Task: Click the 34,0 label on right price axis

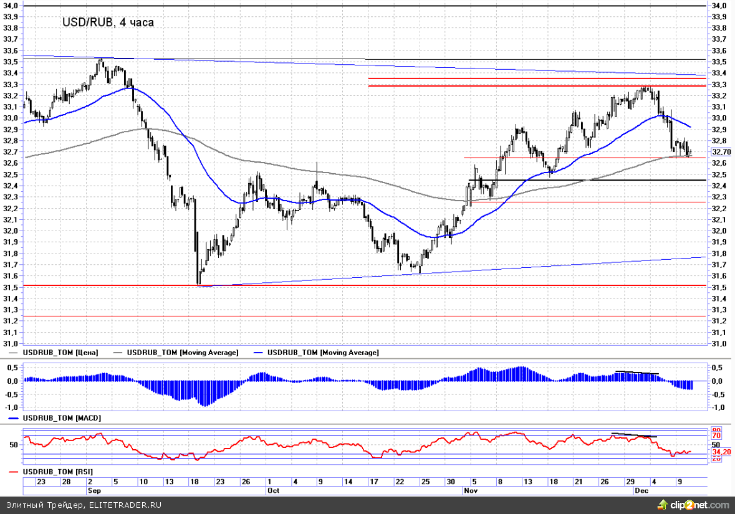Action: [x=718, y=6]
